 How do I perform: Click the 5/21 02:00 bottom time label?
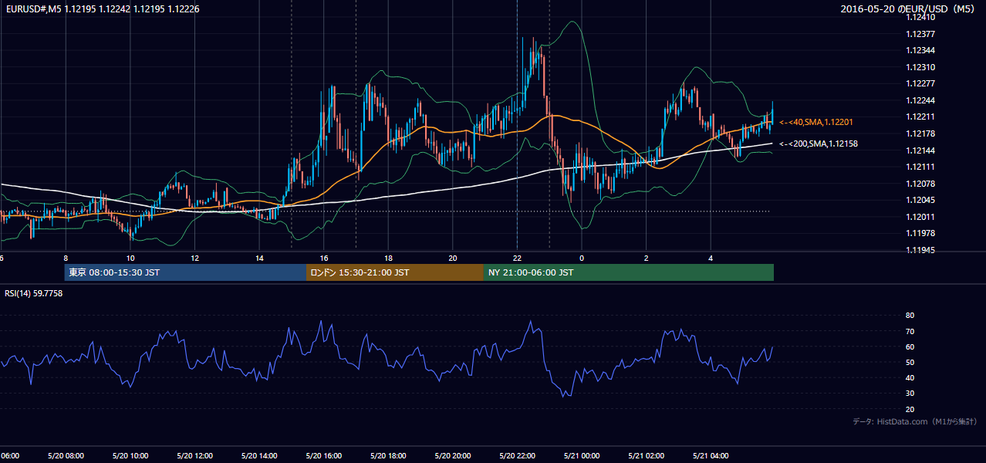pos(646,456)
